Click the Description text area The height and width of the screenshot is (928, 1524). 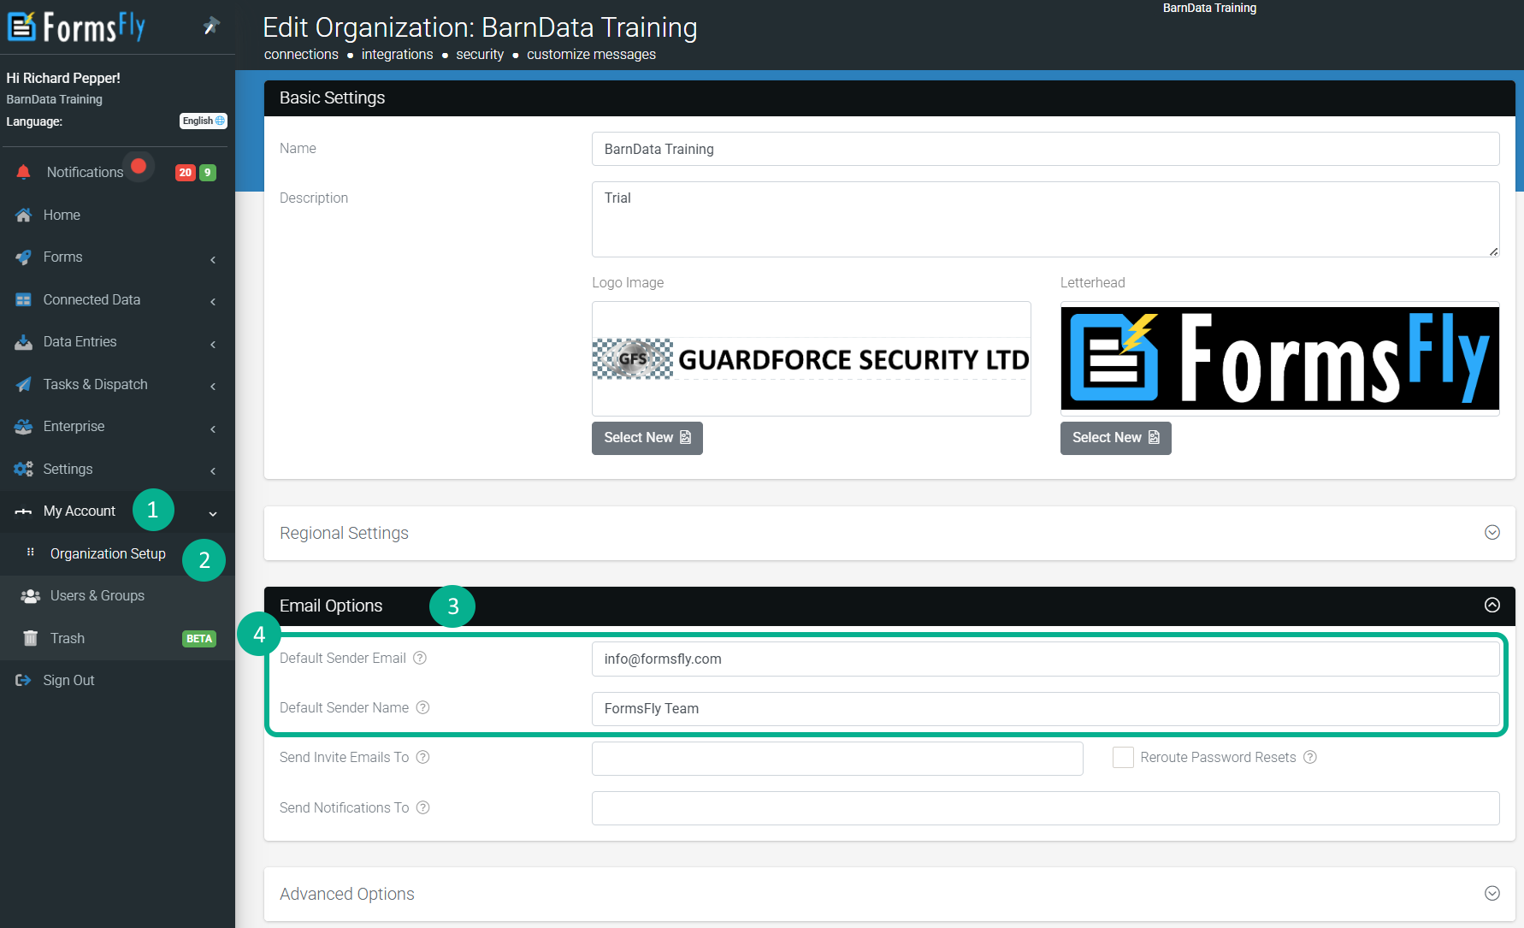click(1045, 219)
